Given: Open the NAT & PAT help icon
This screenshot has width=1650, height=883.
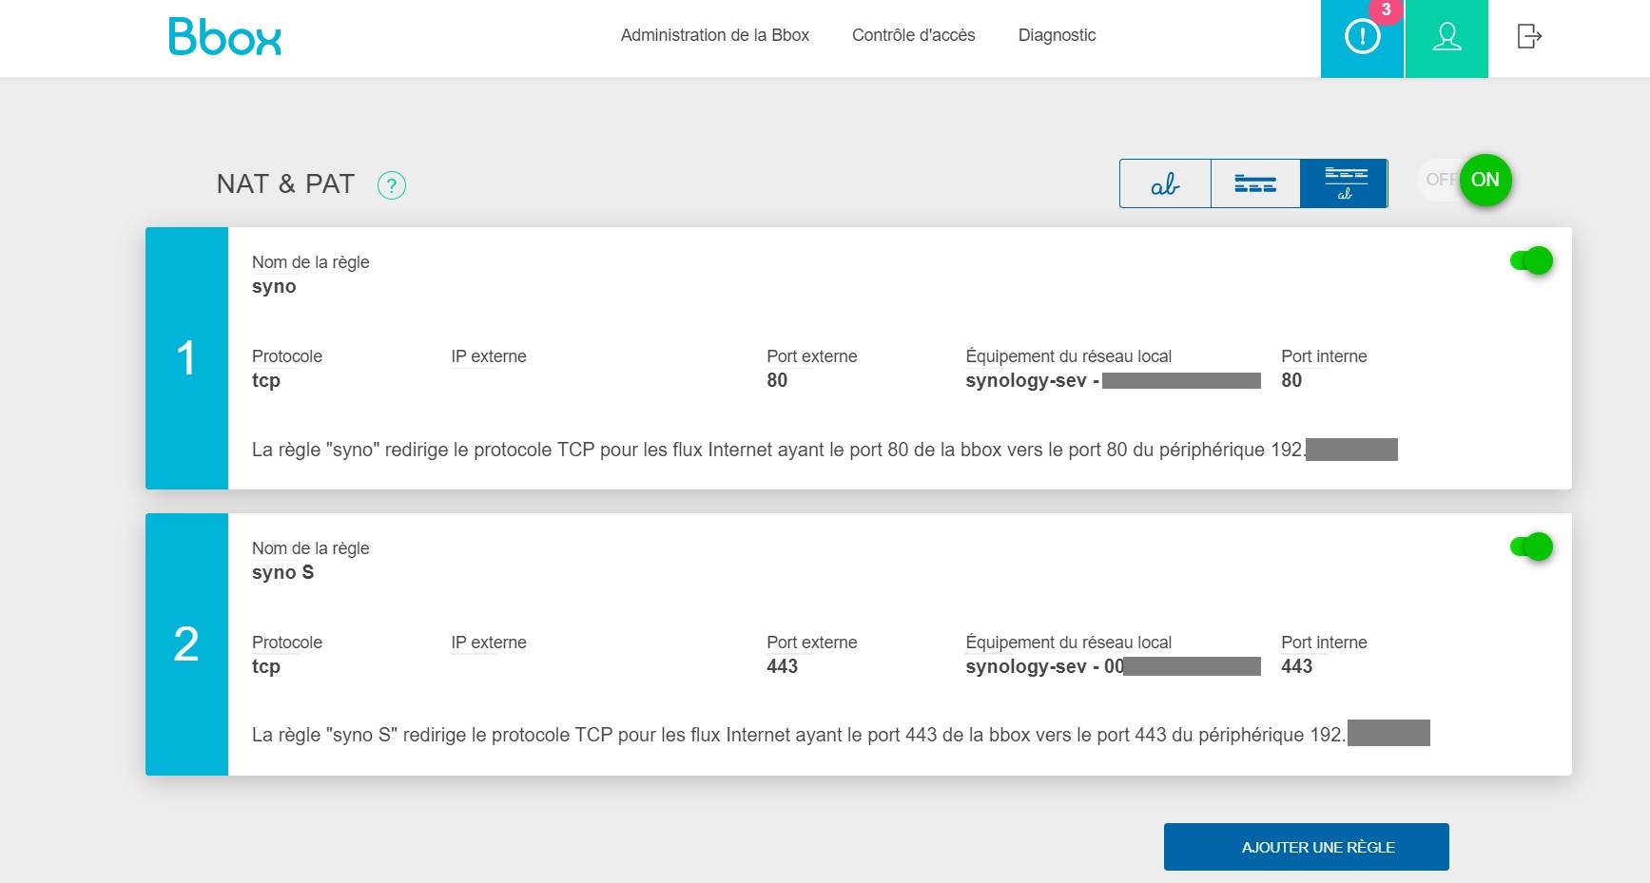Looking at the screenshot, I should click(392, 184).
